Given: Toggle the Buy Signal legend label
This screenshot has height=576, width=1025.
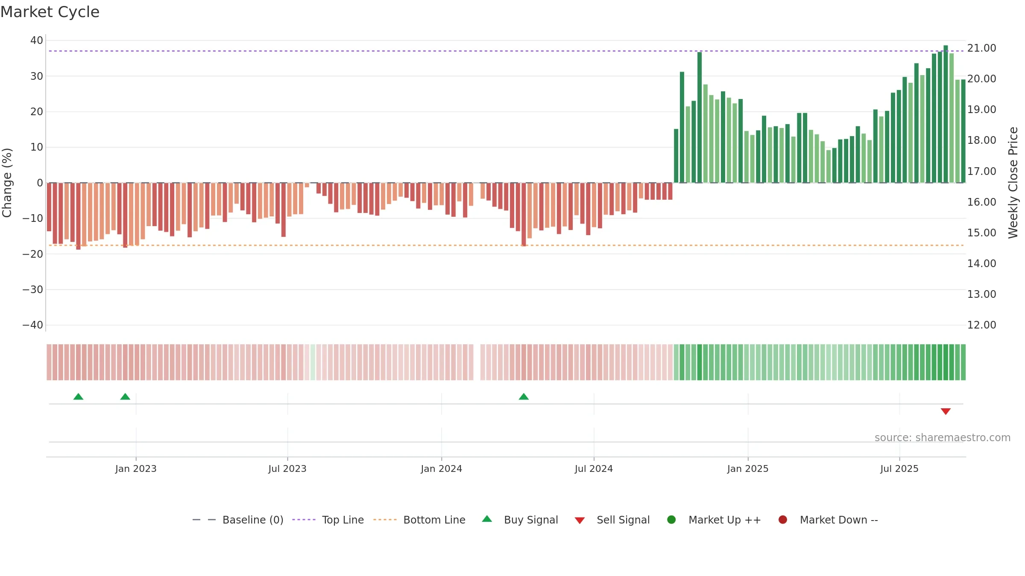Looking at the screenshot, I should click(531, 520).
